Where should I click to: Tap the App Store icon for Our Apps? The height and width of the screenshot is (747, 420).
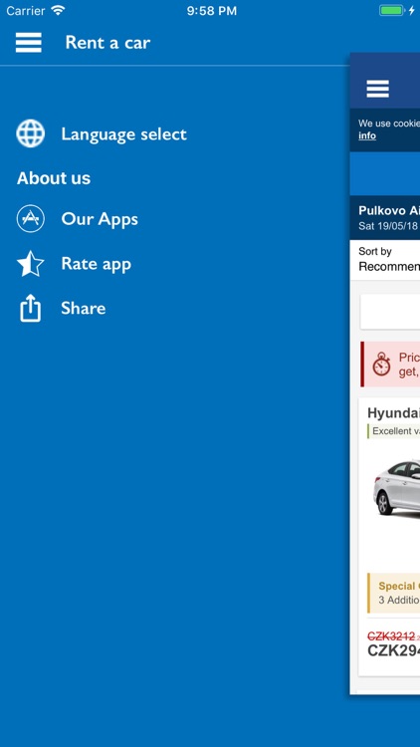(31, 219)
